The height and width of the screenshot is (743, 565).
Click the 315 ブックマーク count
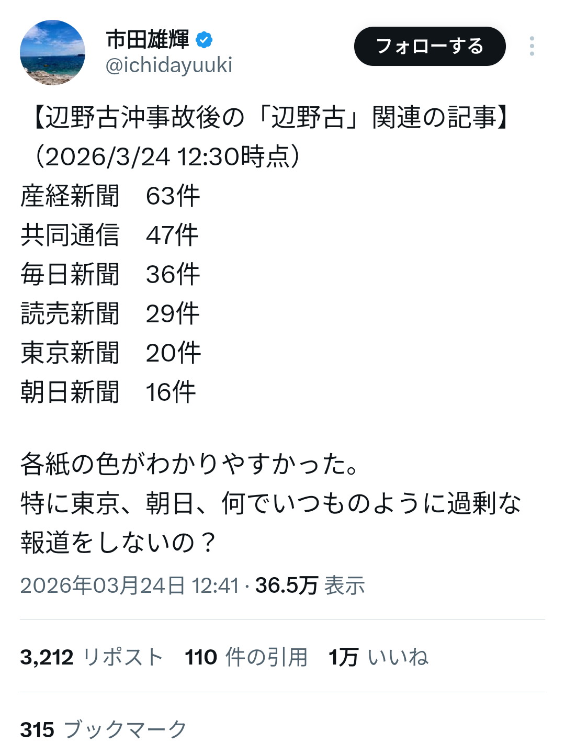click(103, 729)
